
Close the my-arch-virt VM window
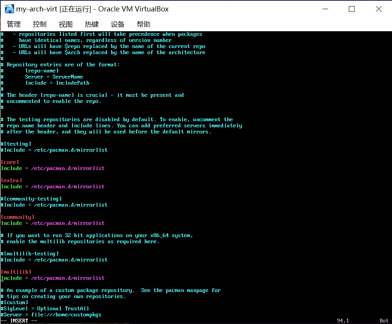coord(379,9)
